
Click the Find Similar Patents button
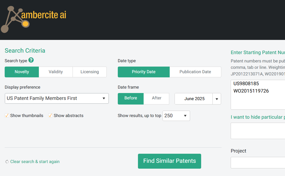(169, 161)
